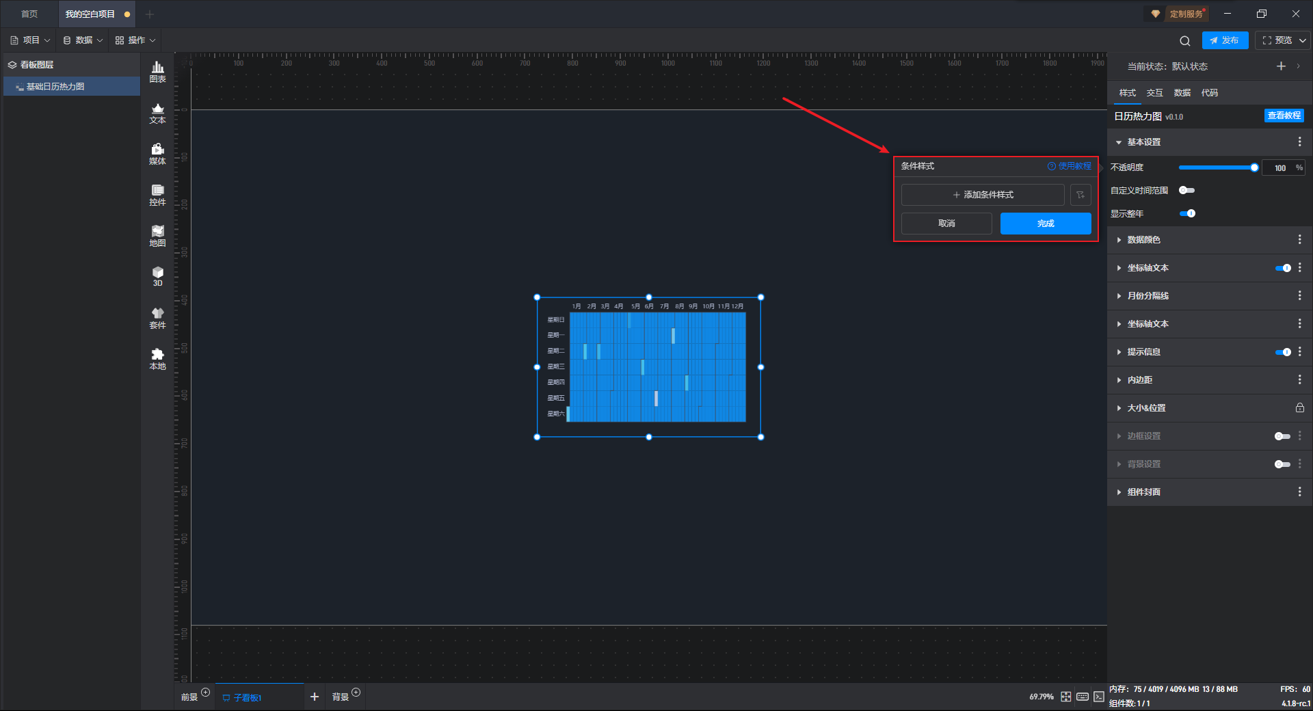The image size is (1313, 711).
Task: Expand the 提示信息 section
Action: (1119, 352)
